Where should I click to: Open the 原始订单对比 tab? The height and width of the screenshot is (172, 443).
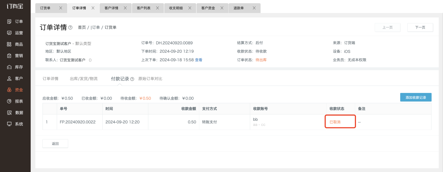pyautogui.click(x=150, y=79)
